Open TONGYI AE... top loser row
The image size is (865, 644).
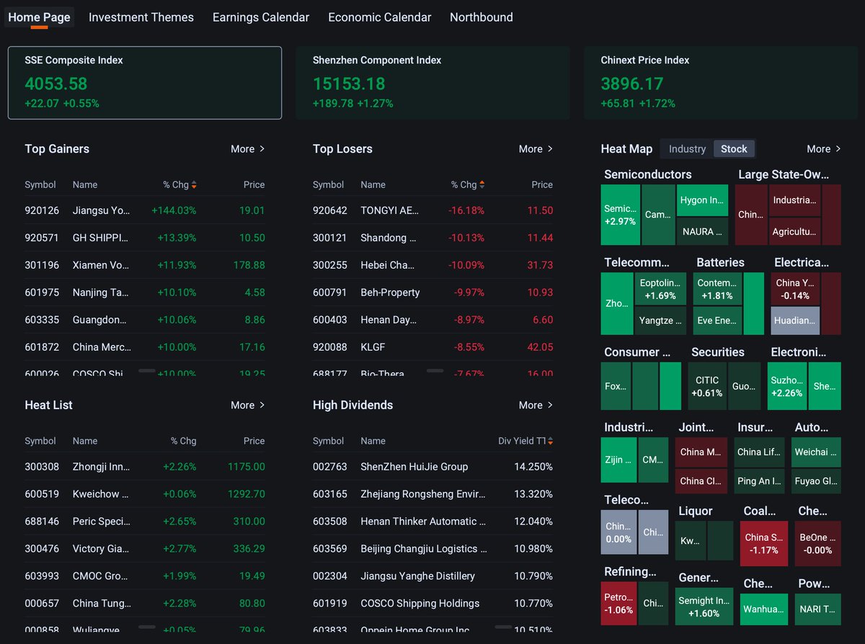pyautogui.click(x=432, y=210)
